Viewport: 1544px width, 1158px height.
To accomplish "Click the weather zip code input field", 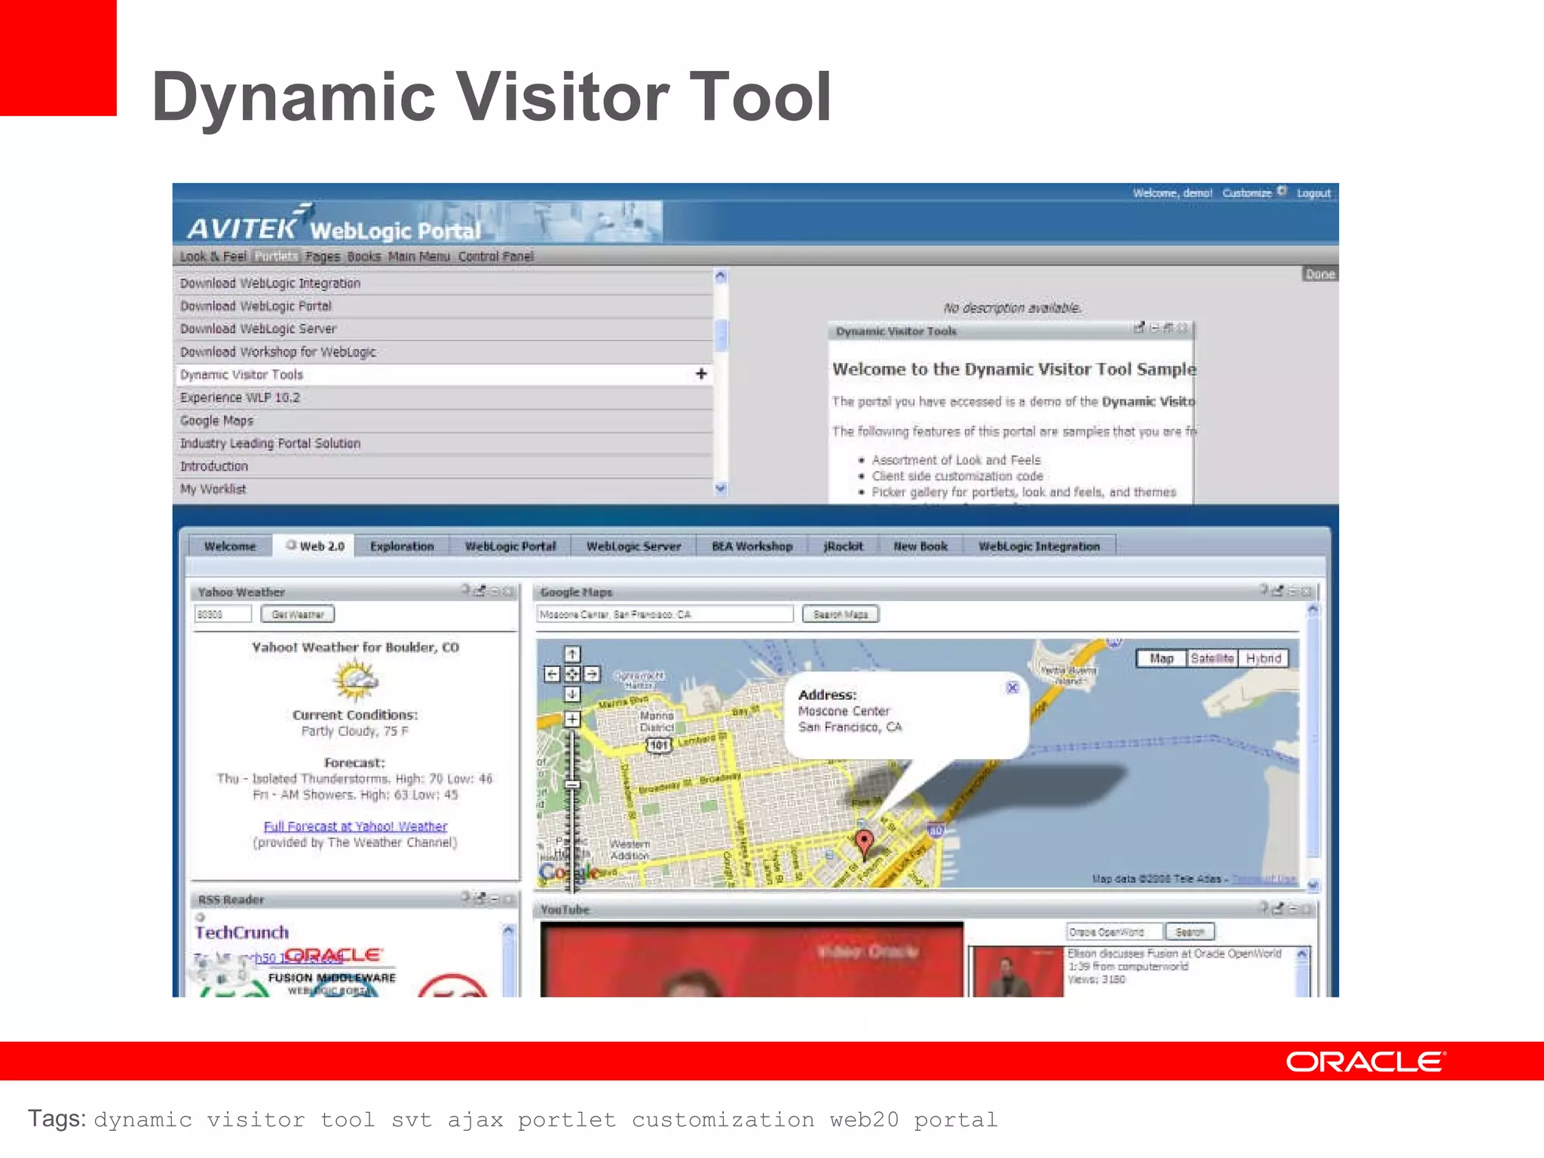I will [x=222, y=614].
